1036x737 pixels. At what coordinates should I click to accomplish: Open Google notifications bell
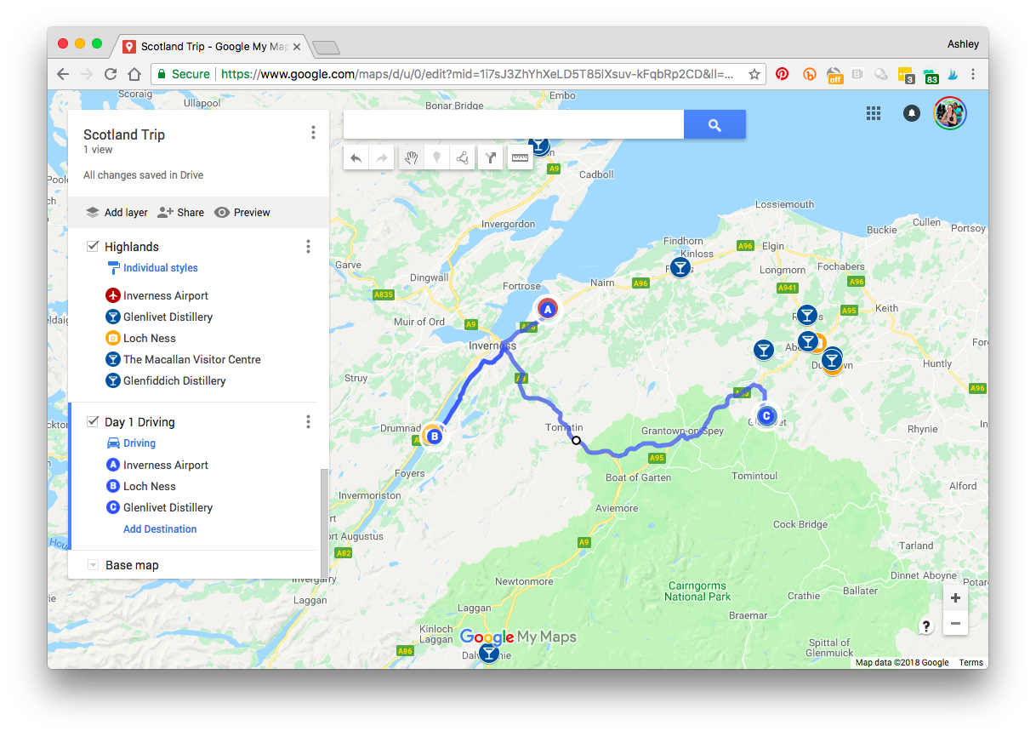912,113
